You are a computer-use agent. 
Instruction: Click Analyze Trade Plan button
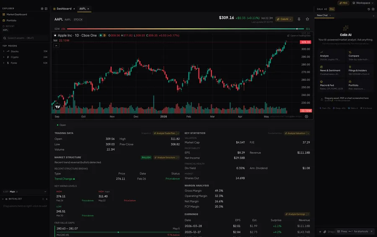coord(165,133)
